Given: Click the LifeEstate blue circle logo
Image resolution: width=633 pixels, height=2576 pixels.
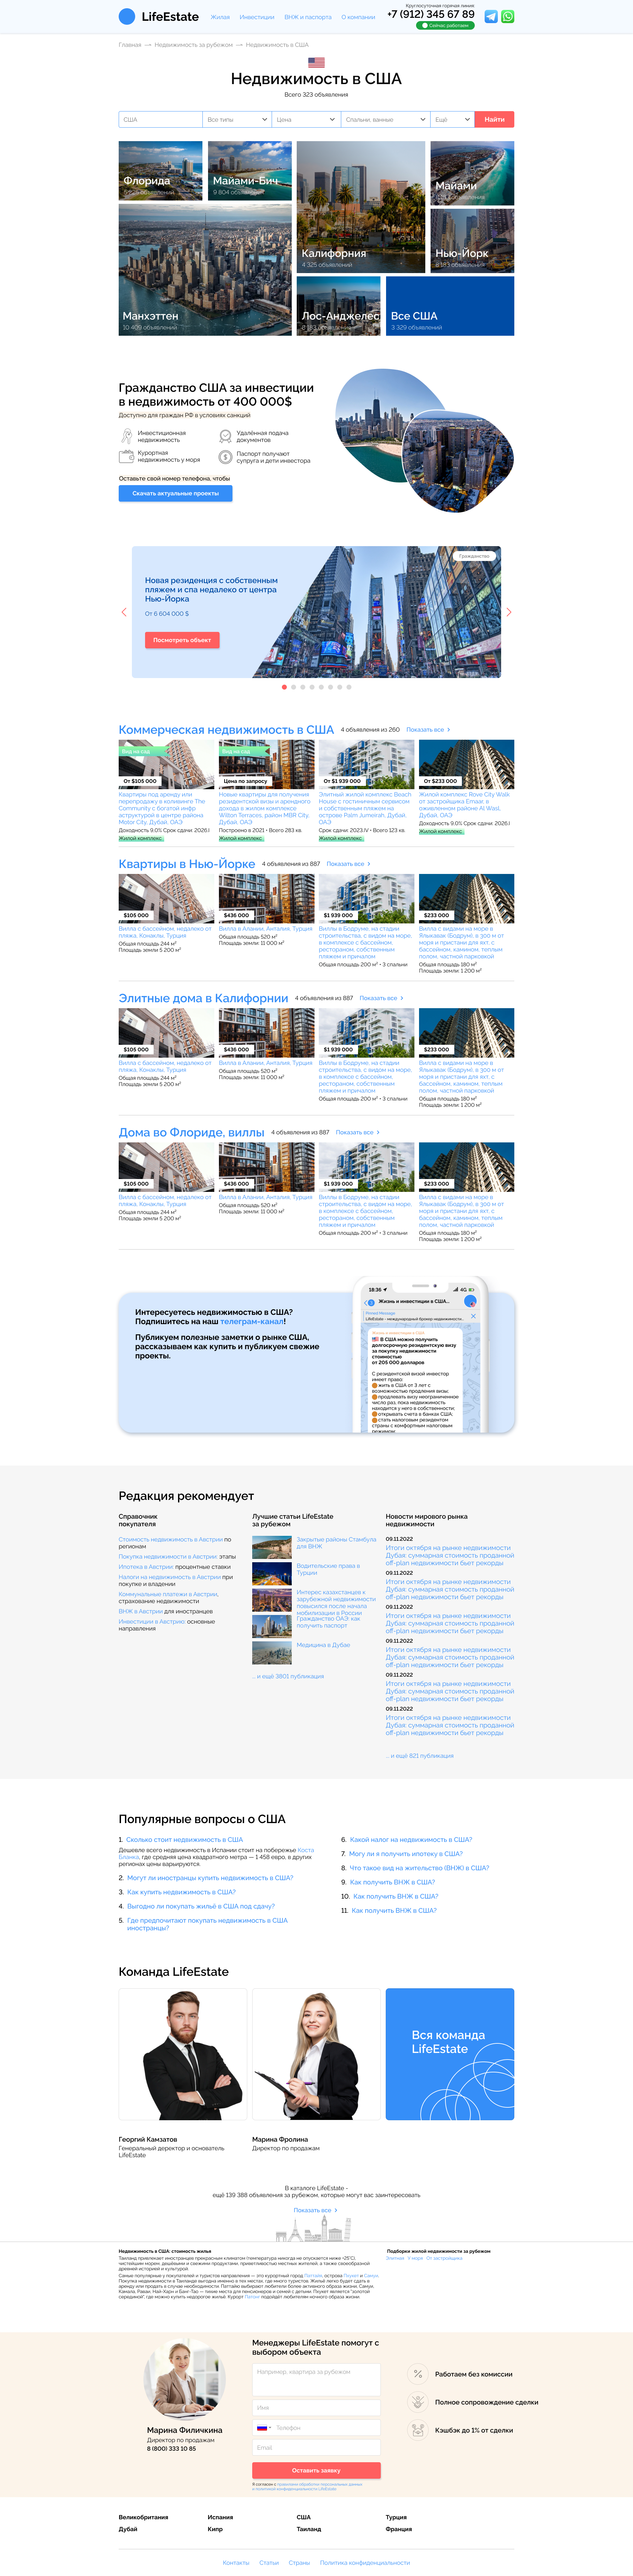Looking at the screenshot, I should [127, 16].
